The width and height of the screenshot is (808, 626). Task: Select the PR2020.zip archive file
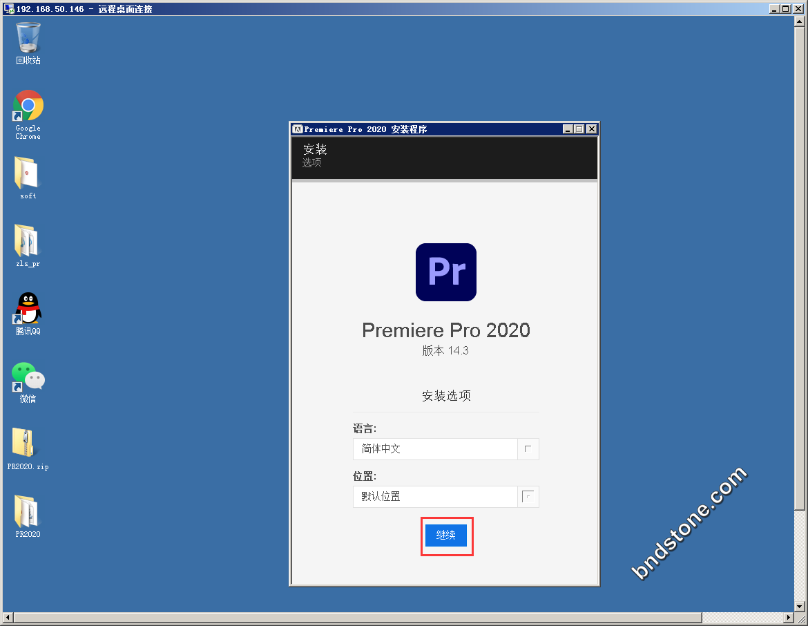tap(28, 444)
